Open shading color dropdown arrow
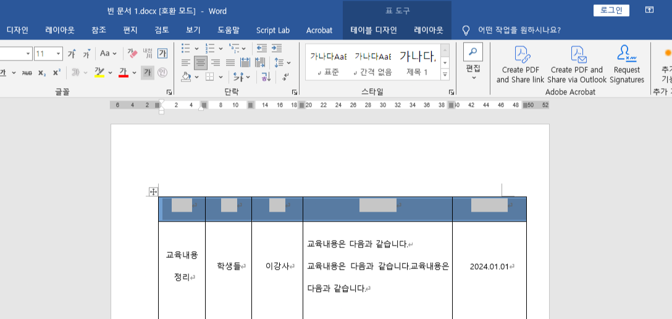Image resolution: width=672 pixels, height=319 pixels. [x=196, y=78]
